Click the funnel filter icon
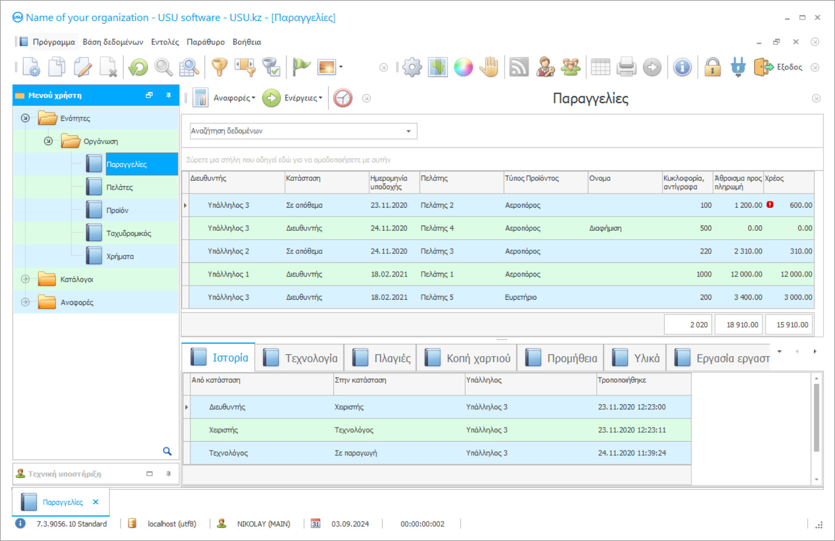 click(219, 67)
